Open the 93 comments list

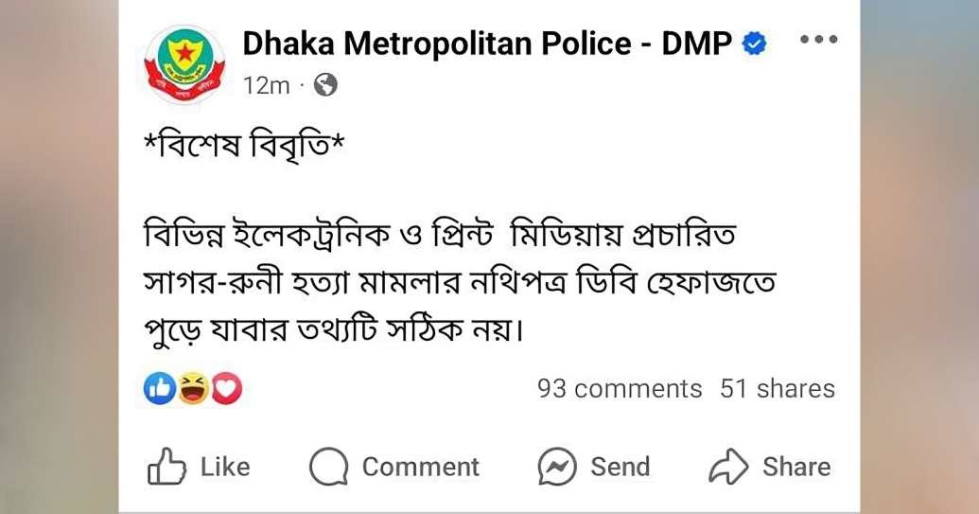620,389
